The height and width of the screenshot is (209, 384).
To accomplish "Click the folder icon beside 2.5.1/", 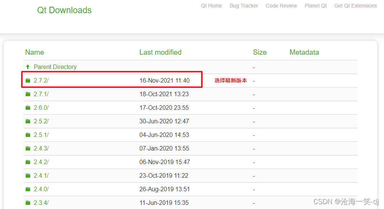I will (28, 135).
